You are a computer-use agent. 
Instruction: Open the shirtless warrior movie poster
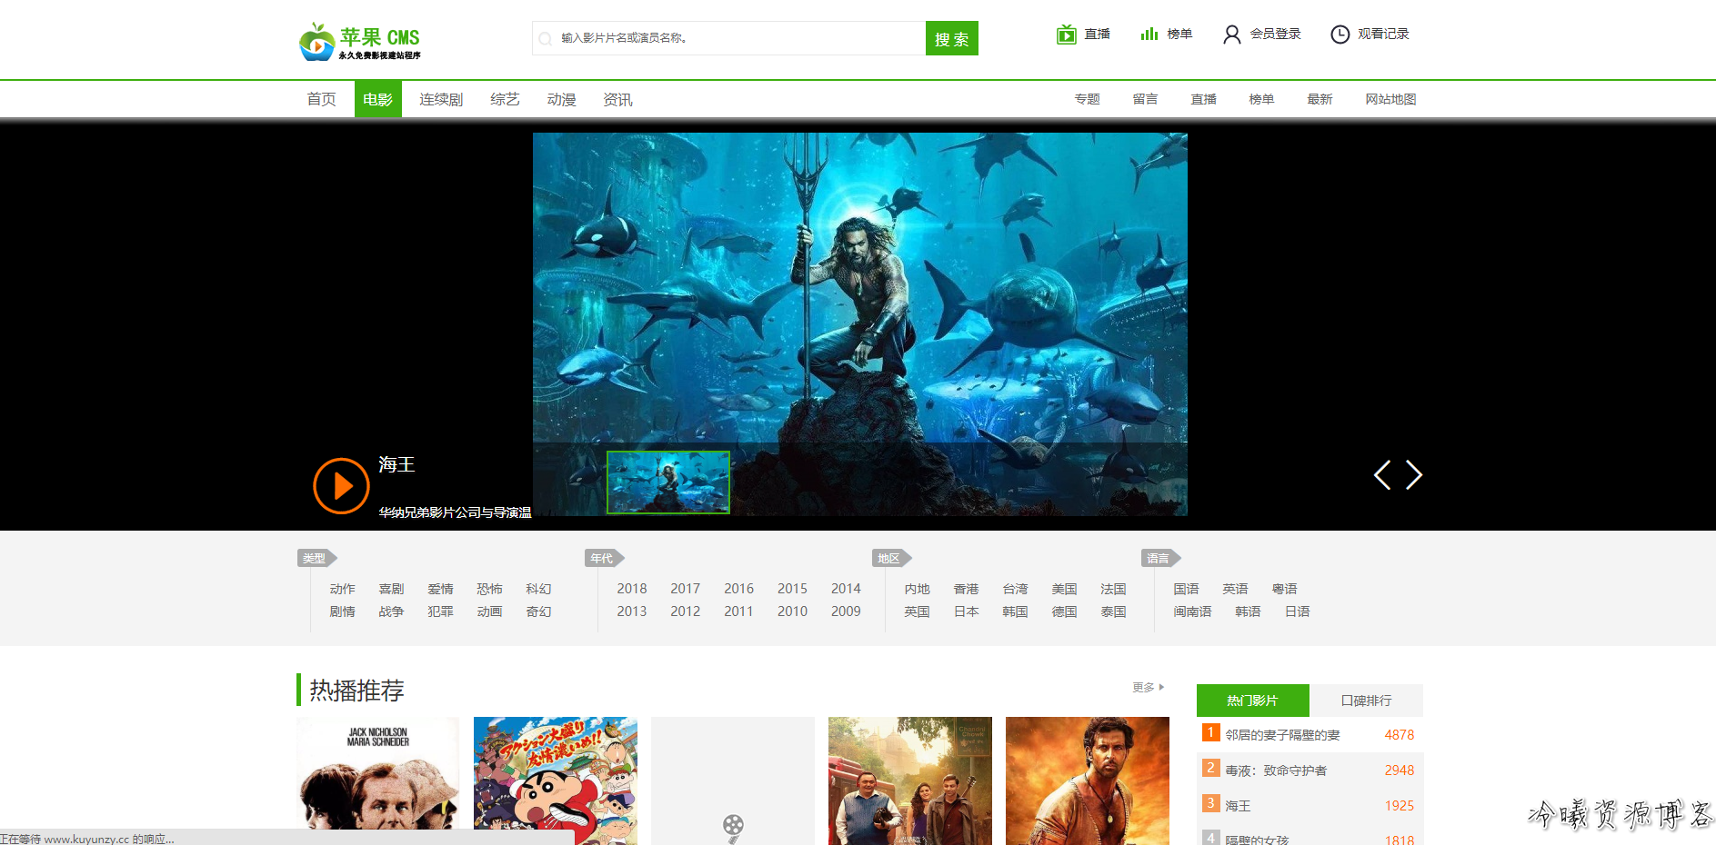[x=1088, y=781]
